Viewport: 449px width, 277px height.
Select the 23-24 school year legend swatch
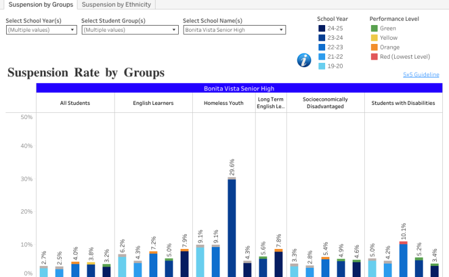(322, 38)
